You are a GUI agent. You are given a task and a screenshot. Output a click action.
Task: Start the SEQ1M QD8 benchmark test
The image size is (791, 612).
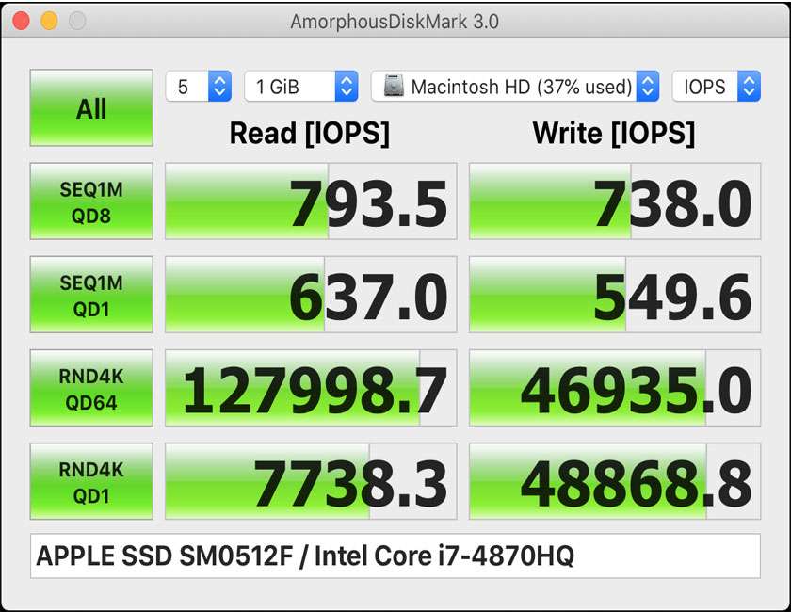tap(90, 201)
